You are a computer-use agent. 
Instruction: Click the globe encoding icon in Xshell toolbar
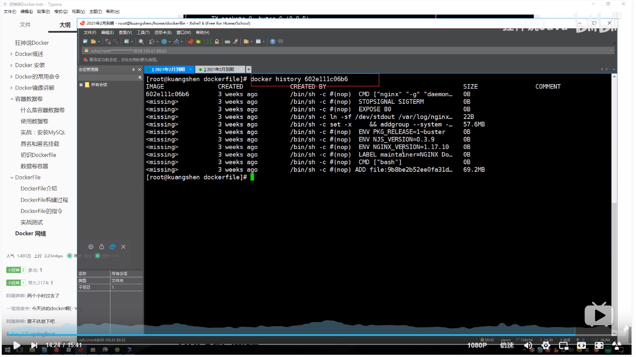point(164,42)
